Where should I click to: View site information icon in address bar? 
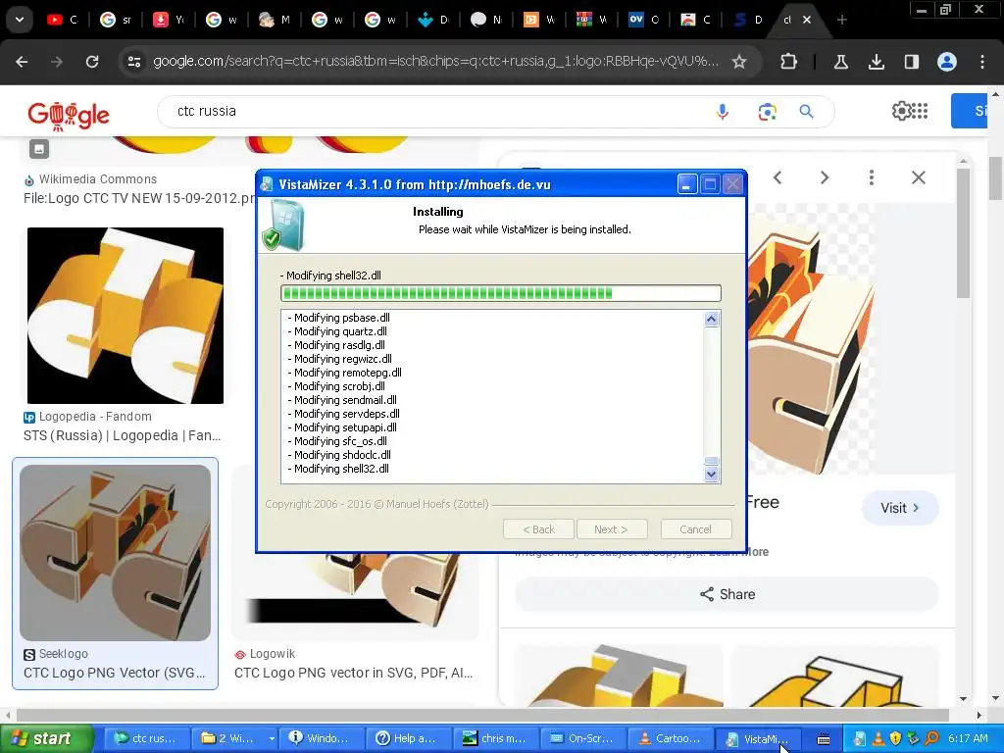coord(134,62)
